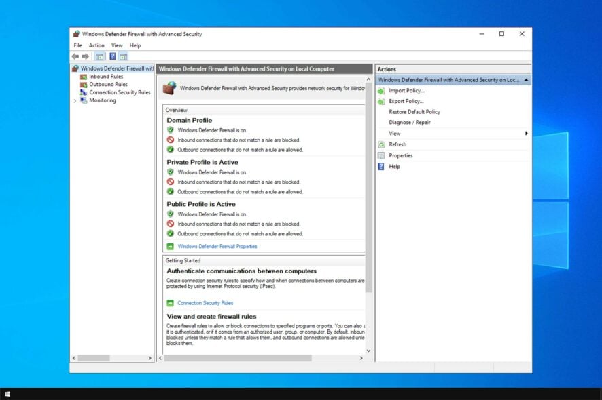Click the Refresh icon in Actions

[381, 144]
